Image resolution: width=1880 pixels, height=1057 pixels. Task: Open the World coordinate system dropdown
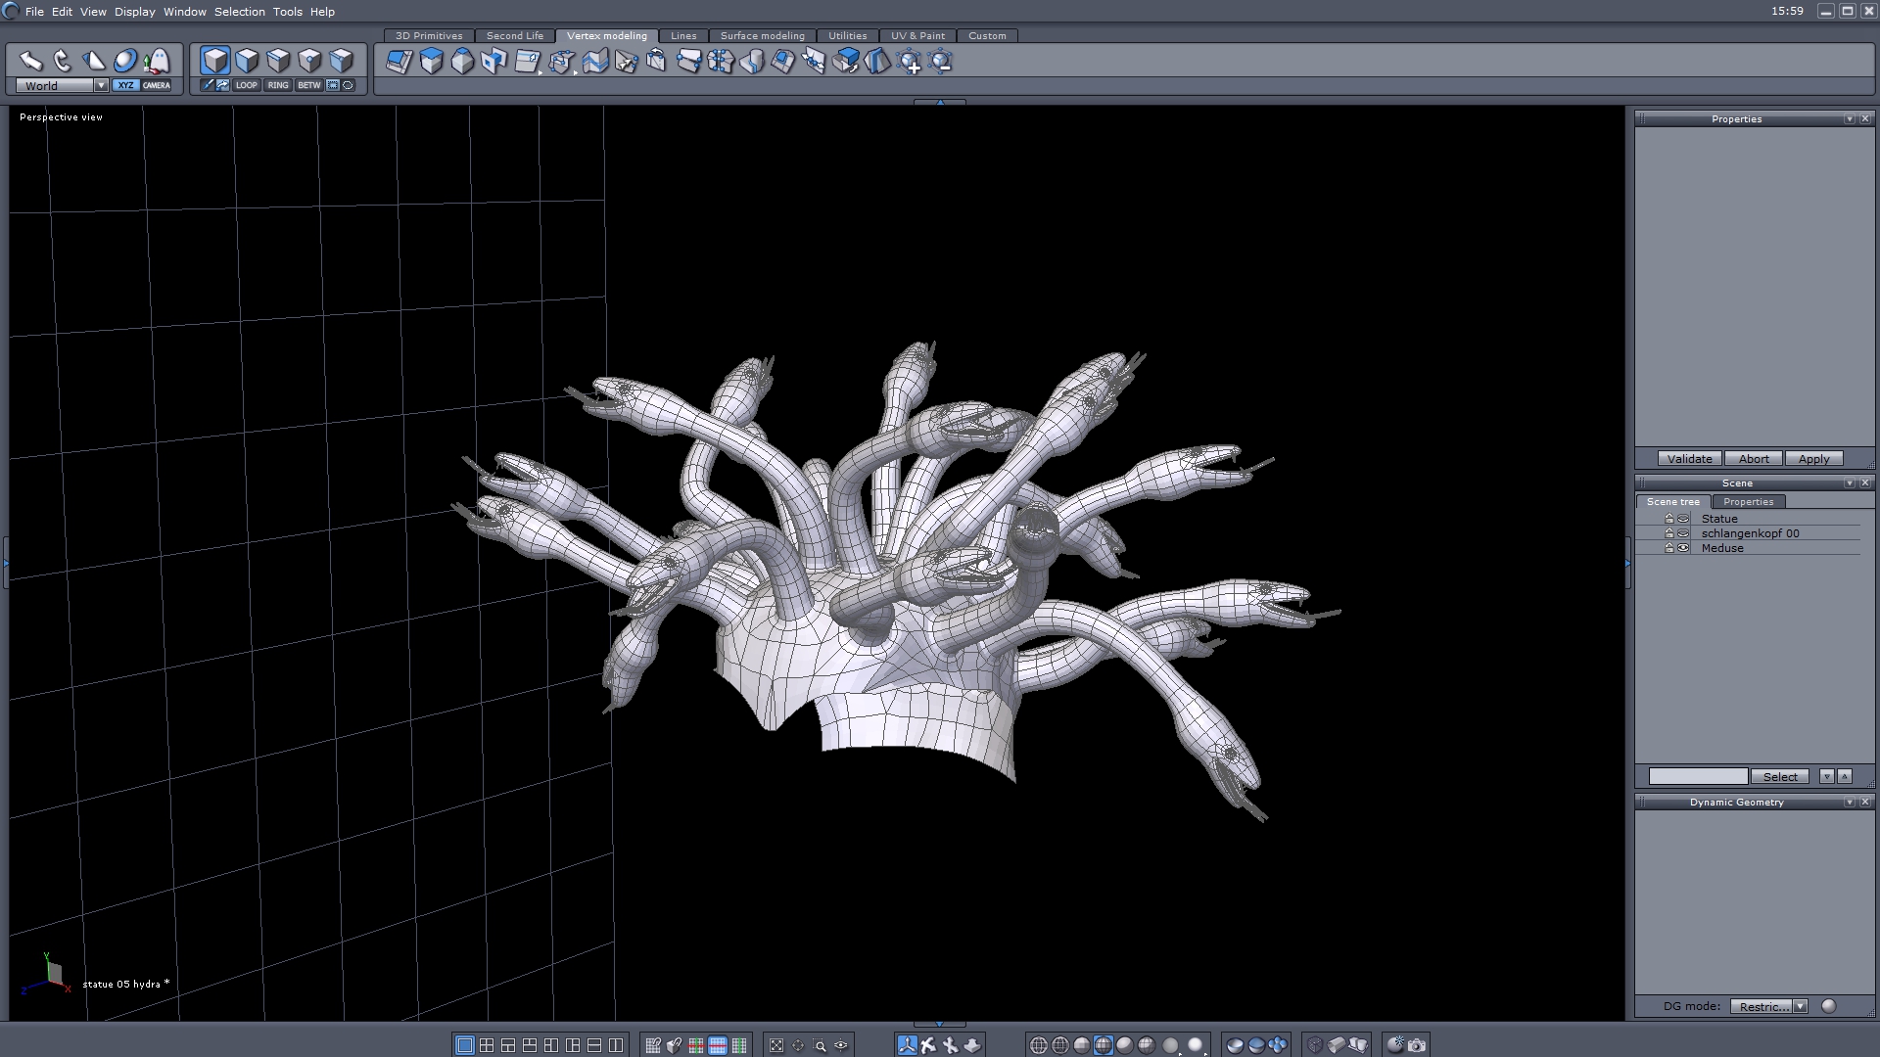pyautogui.click(x=101, y=85)
